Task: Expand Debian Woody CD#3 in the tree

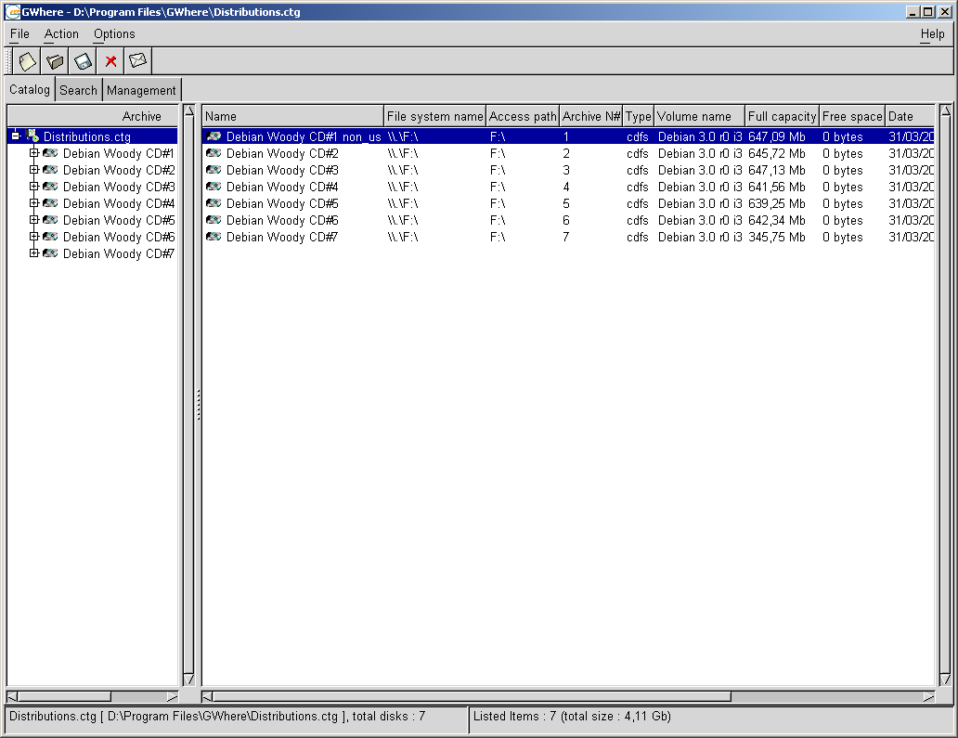Action: [x=34, y=187]
